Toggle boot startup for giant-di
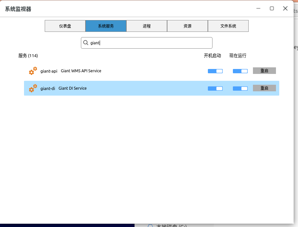Viewport: 298px width, 227px height. [215, 88]
